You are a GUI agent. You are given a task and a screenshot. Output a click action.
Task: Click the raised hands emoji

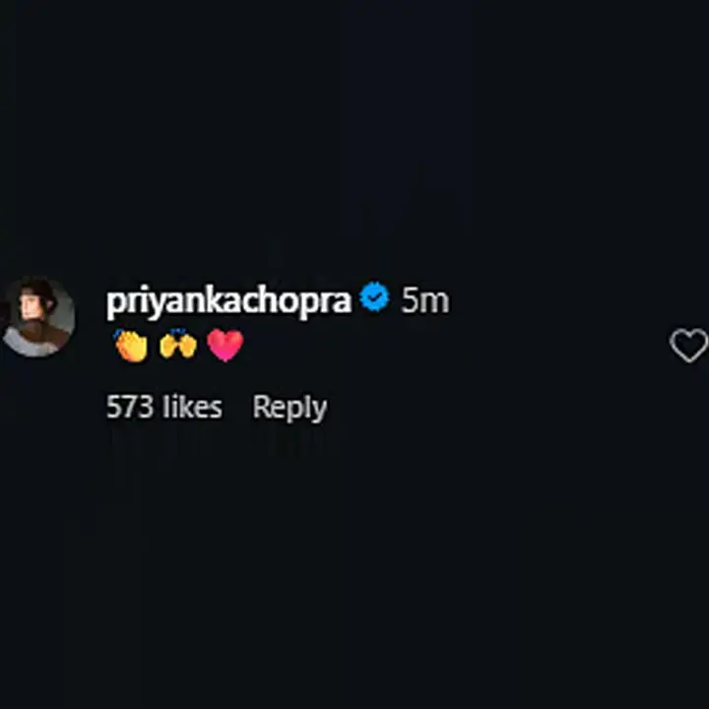pos(178,344)
